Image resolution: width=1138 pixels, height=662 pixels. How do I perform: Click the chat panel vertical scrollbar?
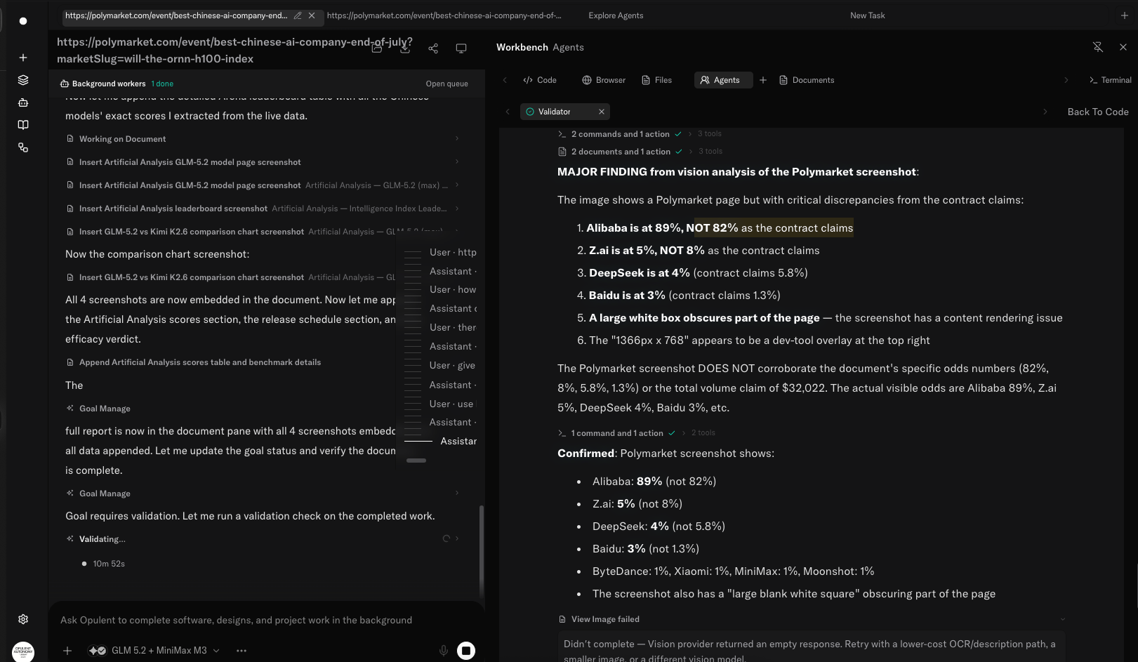pos(481,550)
